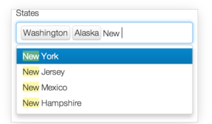Click the Washington tag
The height and width of the screenshot is (124, 212).
pyautogui.click(x=45, y=33)
